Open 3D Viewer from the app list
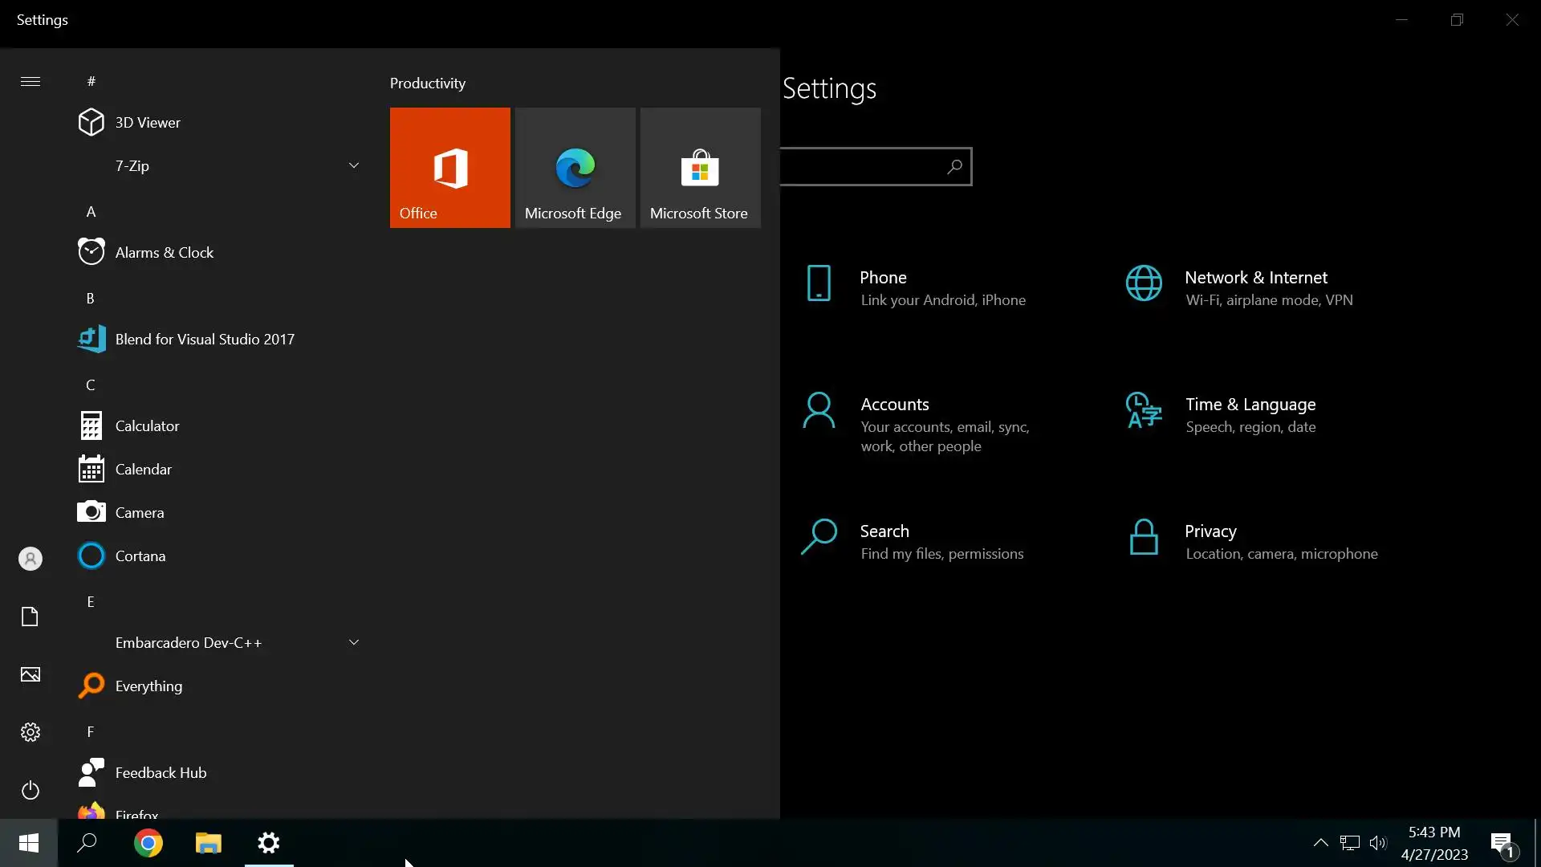1541x867 pixels. click(148, 123)
